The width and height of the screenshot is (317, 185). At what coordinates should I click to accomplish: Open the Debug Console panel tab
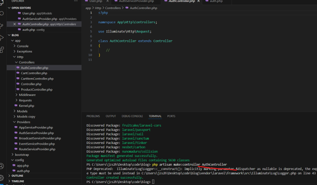[132, 116]
